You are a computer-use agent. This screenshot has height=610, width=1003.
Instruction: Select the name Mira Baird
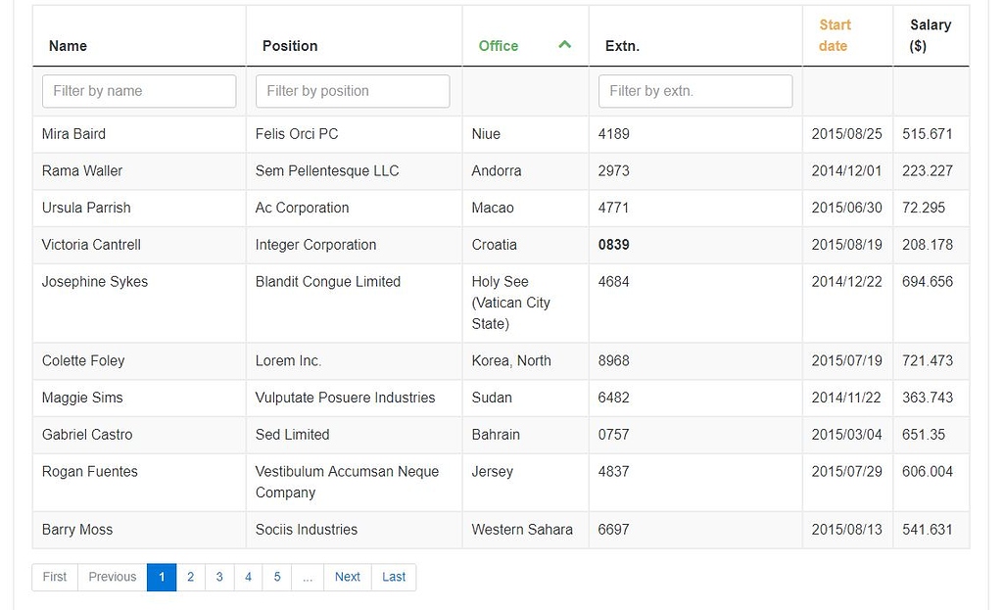pyautogui.click(x=73, y=134)
